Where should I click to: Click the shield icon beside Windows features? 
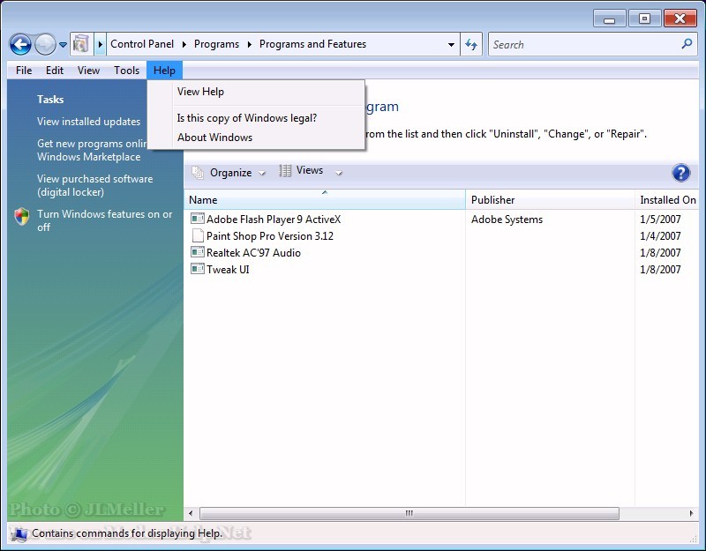click(x=21, y=216)
